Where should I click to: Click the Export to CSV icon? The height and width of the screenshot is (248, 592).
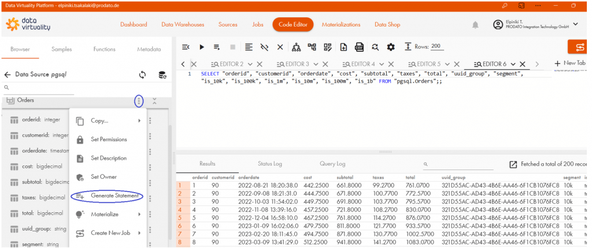click(x=359, y=47)
